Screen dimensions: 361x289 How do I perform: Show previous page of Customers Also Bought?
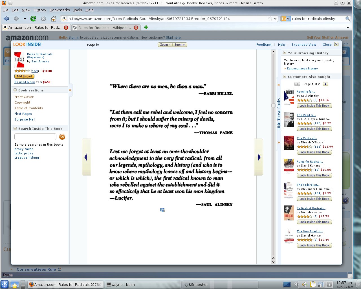pyautogui.click(x=297, y=84)
